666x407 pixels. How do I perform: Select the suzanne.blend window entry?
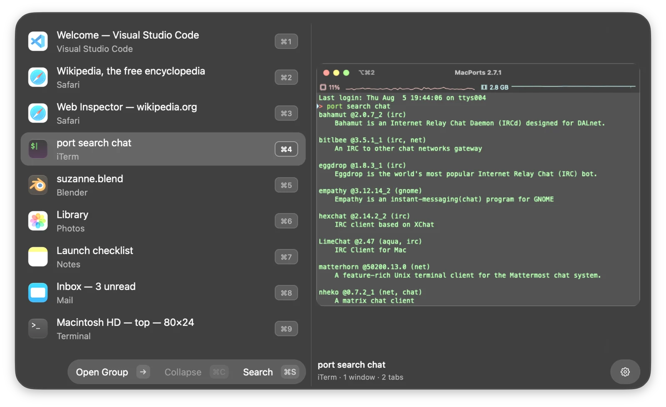tap(163, 185)
